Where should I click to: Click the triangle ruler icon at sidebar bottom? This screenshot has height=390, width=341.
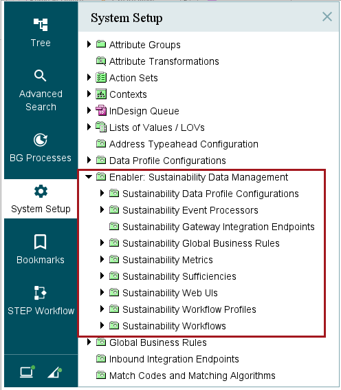pyautogui.click(x=54, y=372)
